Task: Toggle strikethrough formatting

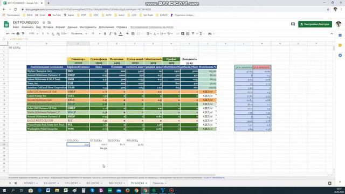Action: click(115, 33)
